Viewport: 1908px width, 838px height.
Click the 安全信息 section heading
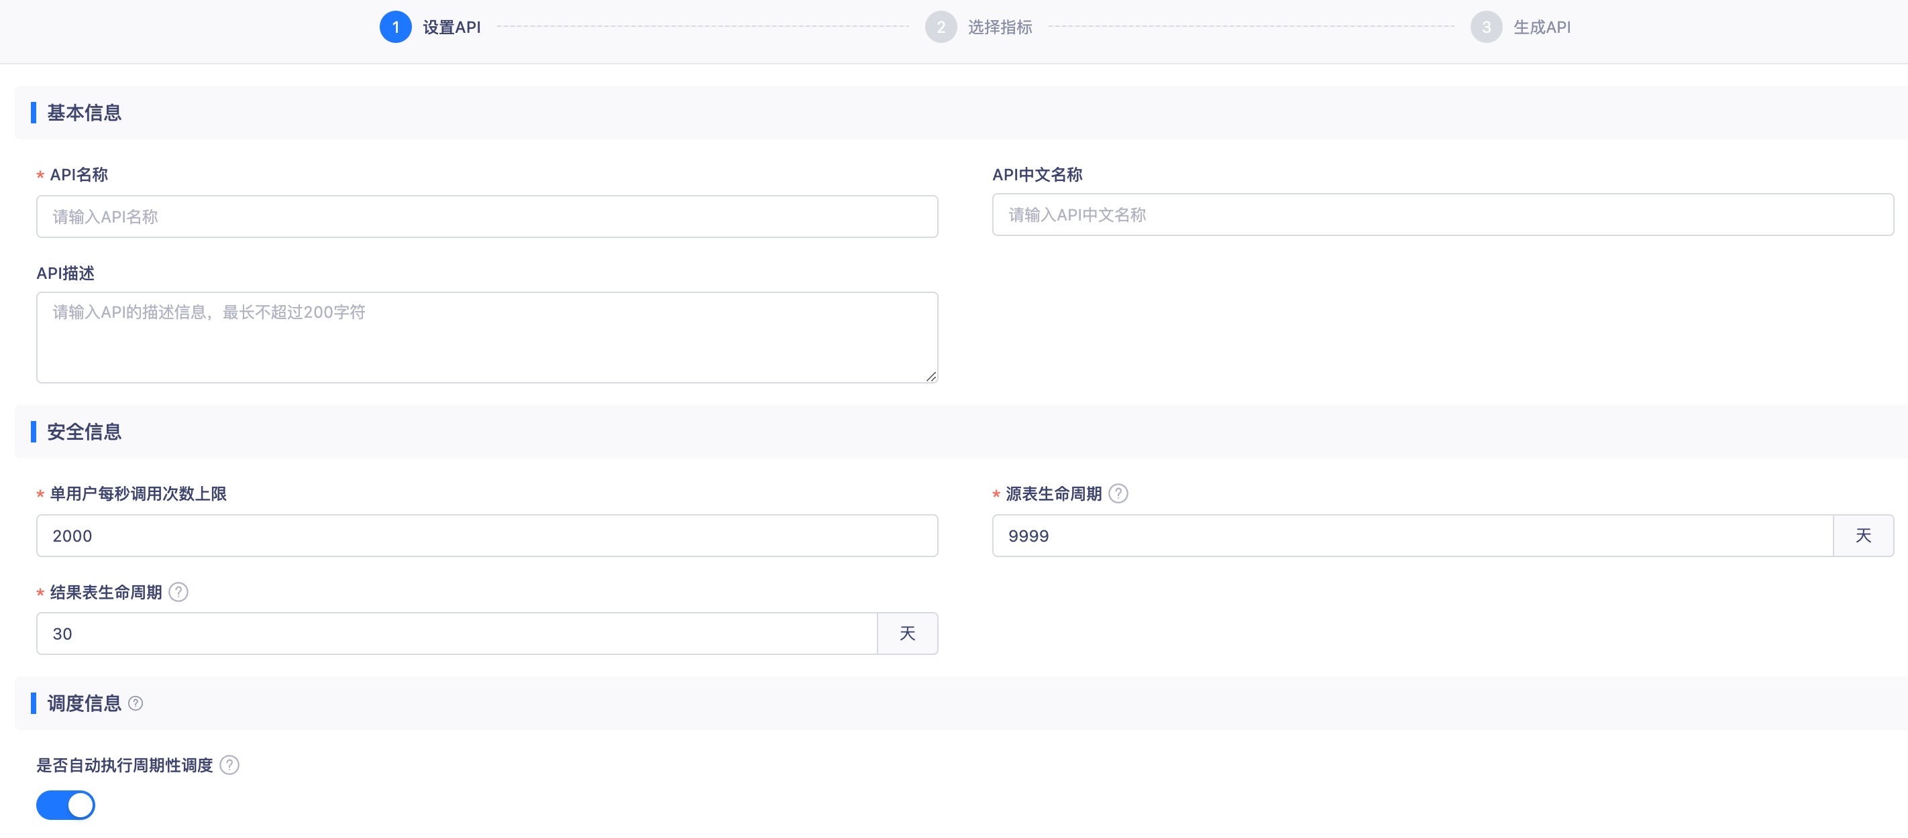[84, 432]
